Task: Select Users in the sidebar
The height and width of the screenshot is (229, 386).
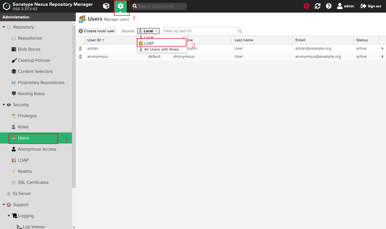Action: [x=36, y=138]
